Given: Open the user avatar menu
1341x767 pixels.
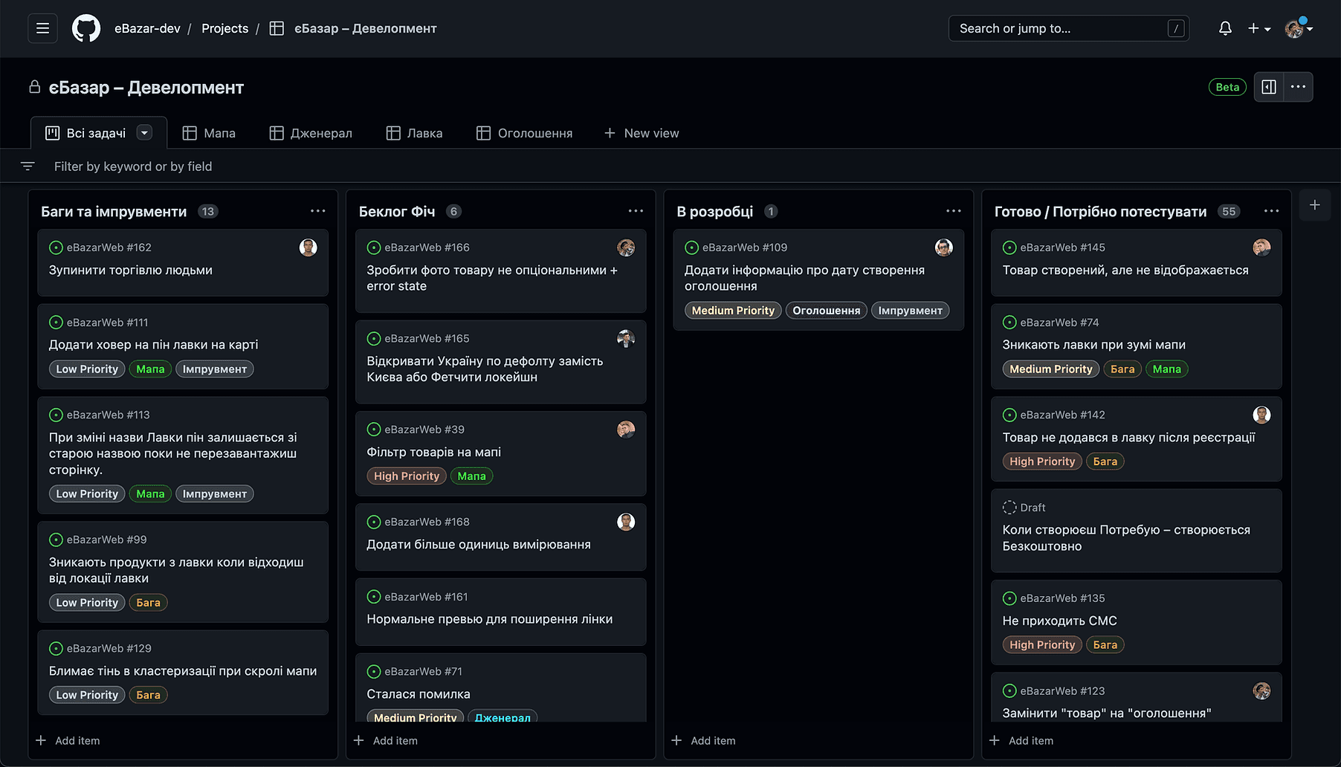Looking at the screenshot, I should [x=1298, y=28].
